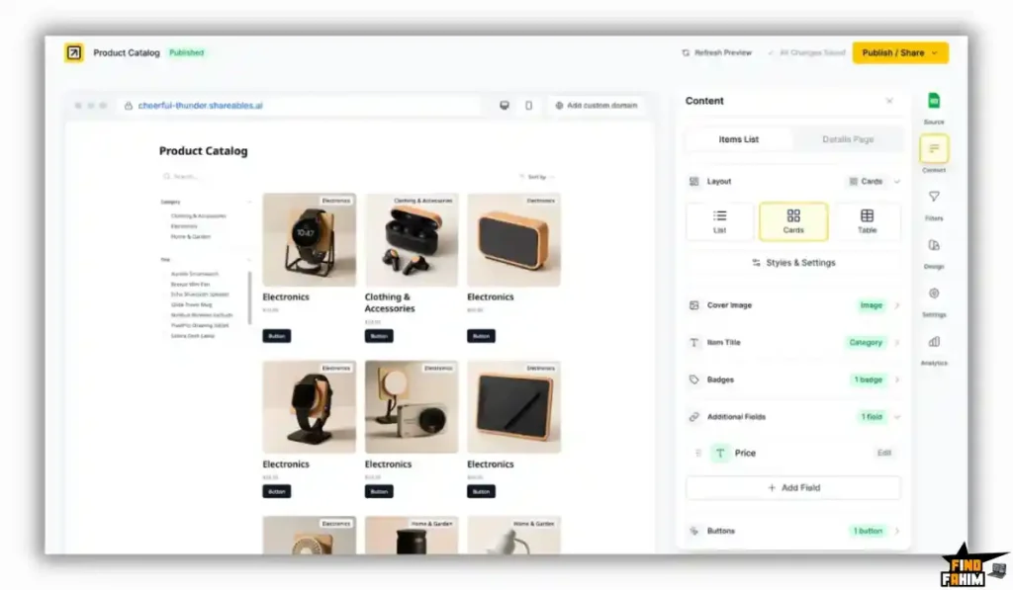Open the Cards layout dropdown

point(869,181)
